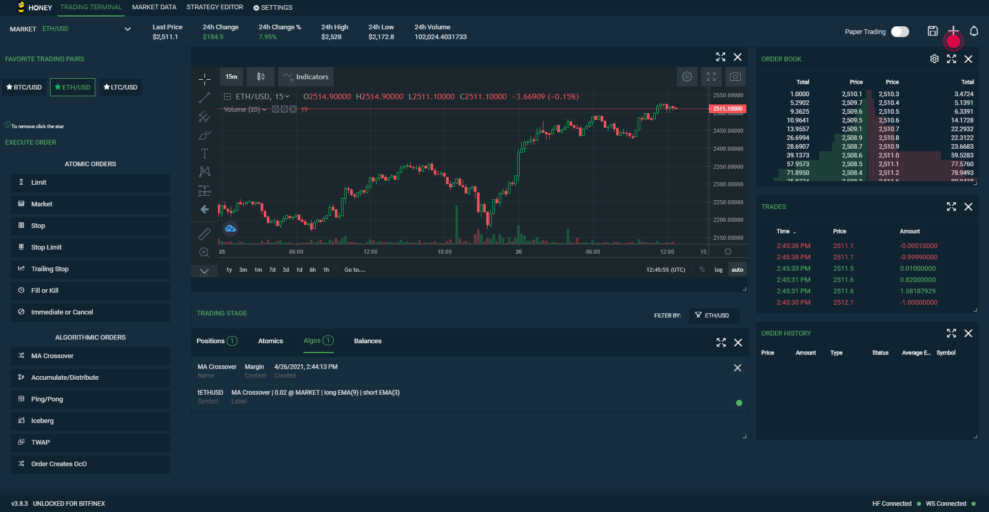
Task: Toggle Volume indicator visibility
Action: 276,109
